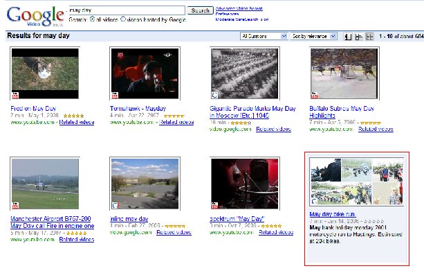This screenshot has height=273, width=424.
Task: Click Google badge on Gigantic Parade thumbnail
Action: 214,95
